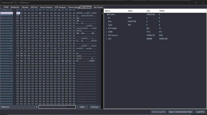Select the Size row with value 145425188
The width and height of the screenshot is (207, 115).
(155, 21)
